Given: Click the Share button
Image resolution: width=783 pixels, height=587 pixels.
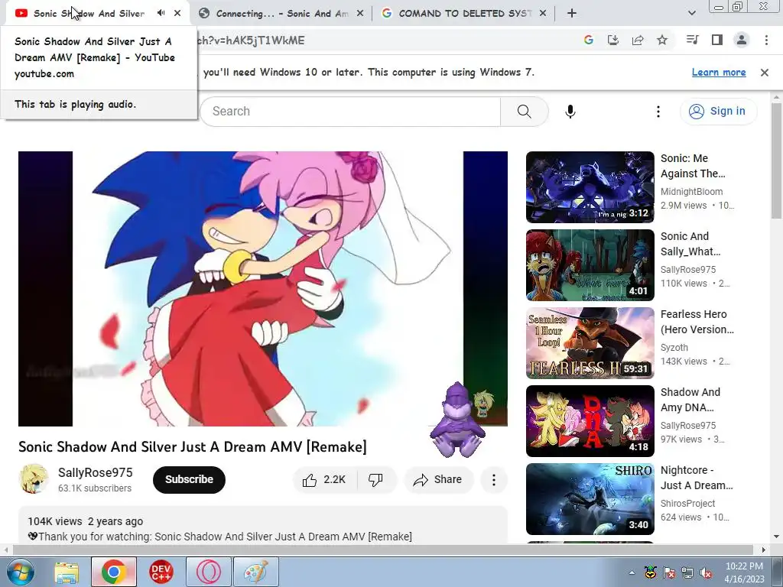Looking at the screenshot, I should tap(438, 480).
